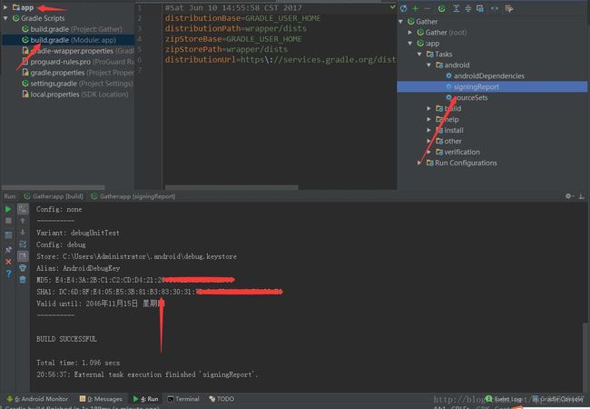The width and height of the screenshot is (590, 409).
Task: Switch to Gather:app [signingReport] run tab
Action: point(133,196)
